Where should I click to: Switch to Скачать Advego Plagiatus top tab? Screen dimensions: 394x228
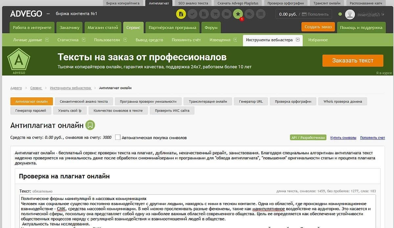(238, 3)
